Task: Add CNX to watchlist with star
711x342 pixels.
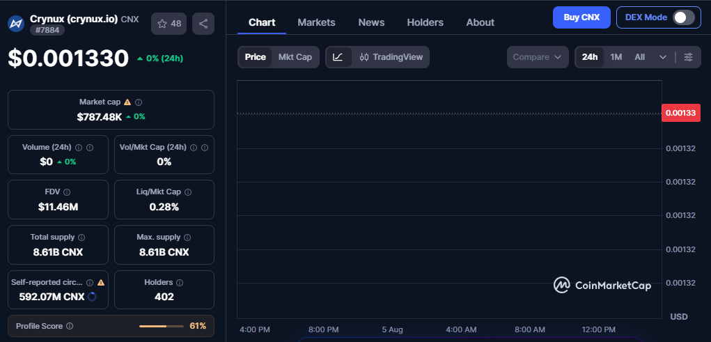Action: point(169,24)
